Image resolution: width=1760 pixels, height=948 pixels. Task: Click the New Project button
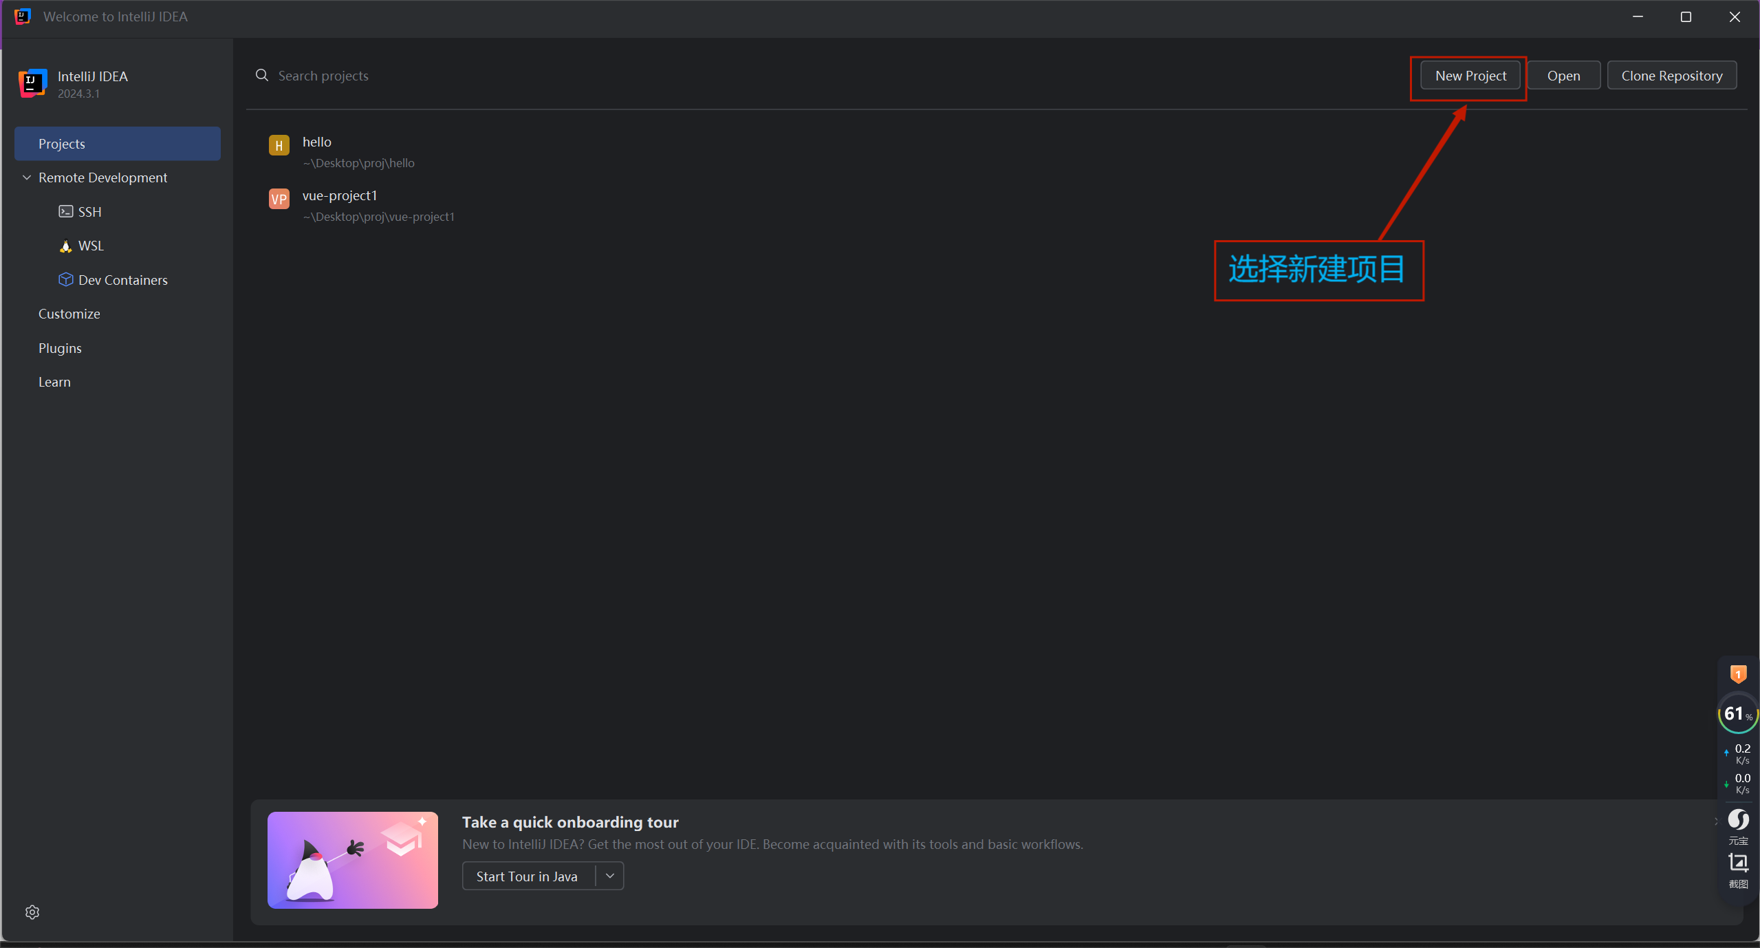coord(1470,76)
